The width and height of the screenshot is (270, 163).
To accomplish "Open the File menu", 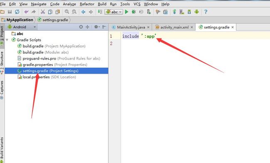I will tap(3, 4).
